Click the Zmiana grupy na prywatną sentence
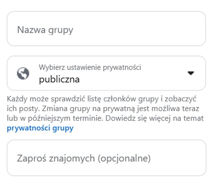The image size is (213, 177). click(x=121, y=109)
